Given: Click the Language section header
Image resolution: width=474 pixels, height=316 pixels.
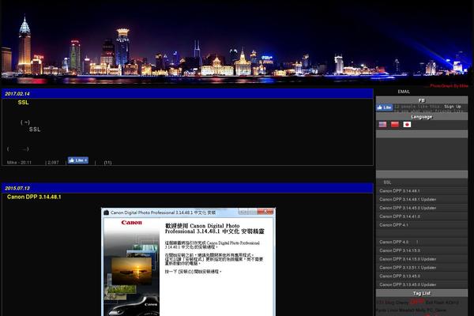Looking at the screenshot, I should coord(421,117).
